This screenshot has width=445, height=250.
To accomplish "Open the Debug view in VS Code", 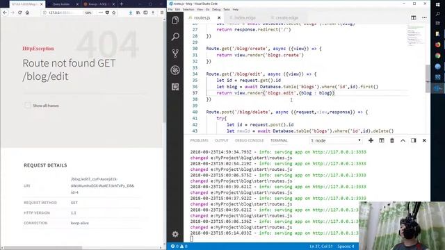I will [x=175, y=70].
